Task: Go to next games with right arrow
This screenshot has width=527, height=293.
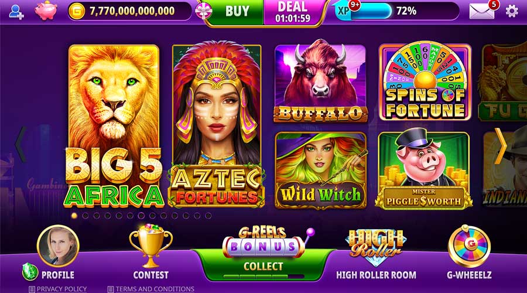Action: (501, 146)
